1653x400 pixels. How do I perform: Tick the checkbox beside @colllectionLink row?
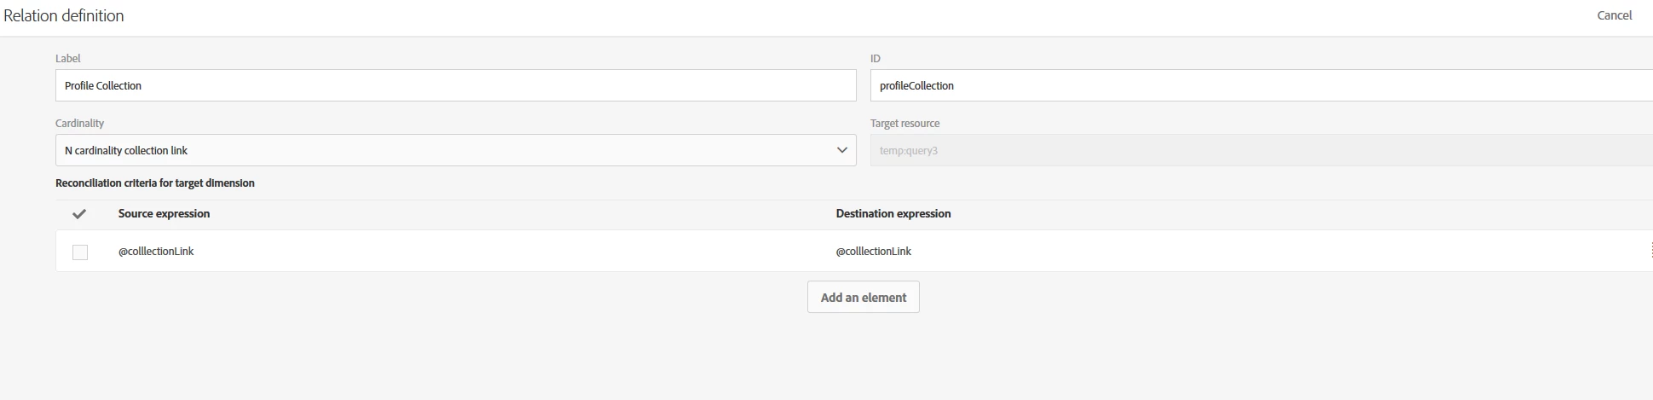[x=80, y=252]
